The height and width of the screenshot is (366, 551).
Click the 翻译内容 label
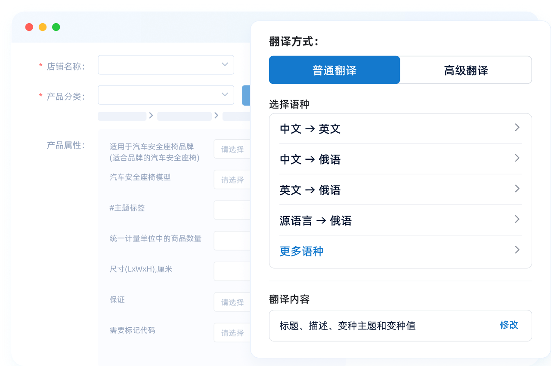(289, 299)
